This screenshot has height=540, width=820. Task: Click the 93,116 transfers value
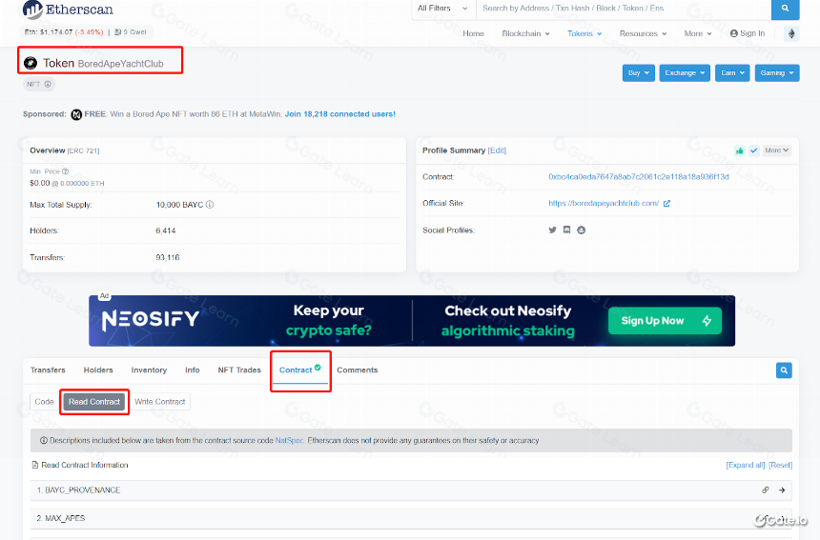click(168, 257)
